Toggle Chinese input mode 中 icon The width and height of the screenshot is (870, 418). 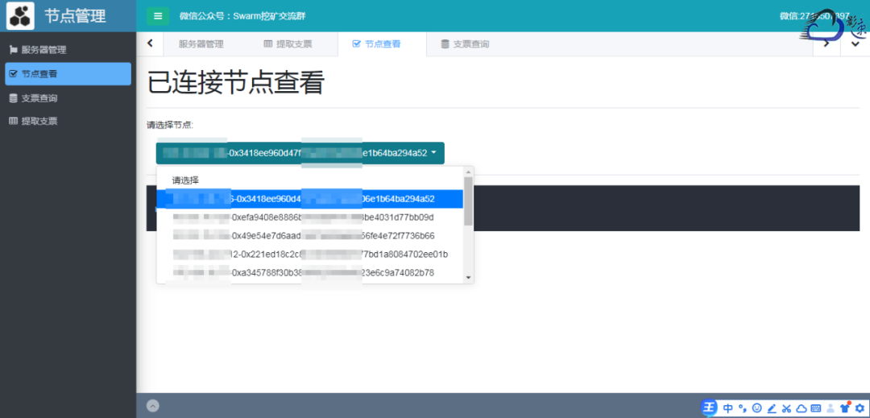pos(728,408)
